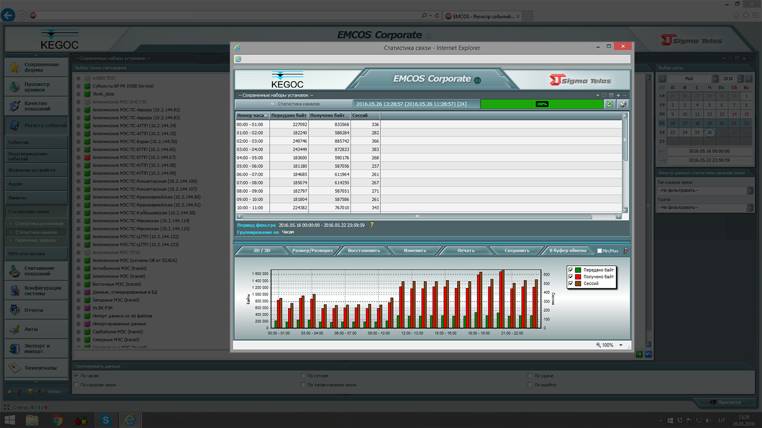
Task: Open the Статистика каналов dropdown
Action: click(x=294, y=104)
